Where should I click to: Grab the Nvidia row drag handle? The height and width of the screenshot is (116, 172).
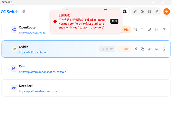[x=6, y=49]
